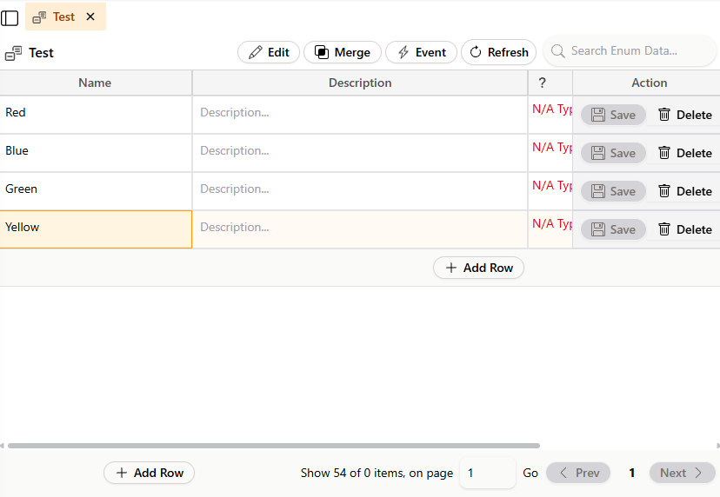Select the Test tab
The height and width of the screenshot is (497, 720).
point(65,17)
